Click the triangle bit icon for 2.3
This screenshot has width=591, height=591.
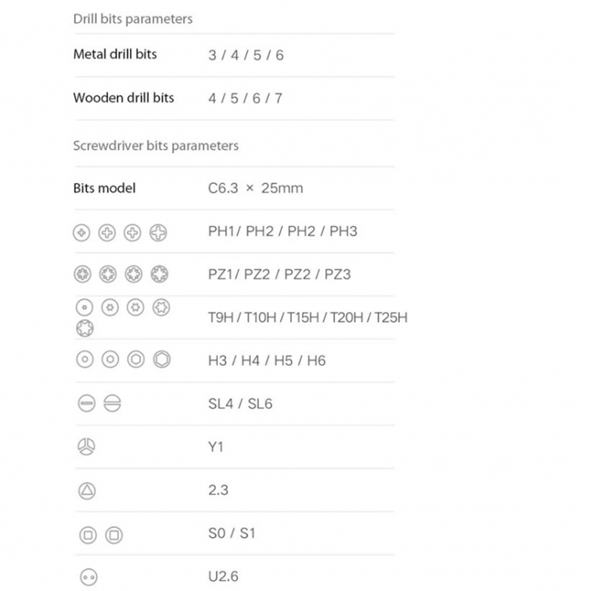coord(86,490)
